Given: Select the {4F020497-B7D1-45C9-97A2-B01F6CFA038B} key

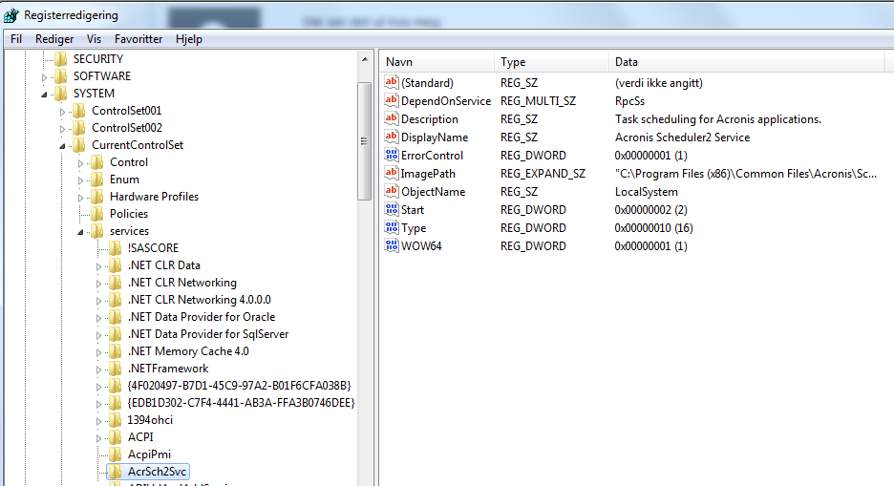Looking at the screenshot, I should pos(239,386).
